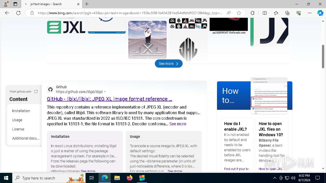
Task: Open the GoGraph image thumbnail
Action: pyautogui.click(x=229, y=26)
